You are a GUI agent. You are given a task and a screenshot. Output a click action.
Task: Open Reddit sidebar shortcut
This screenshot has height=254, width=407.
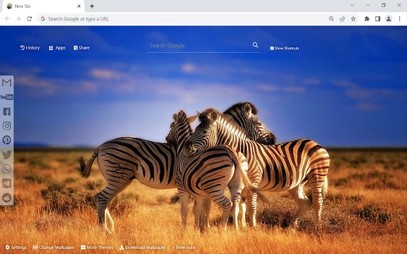[7, 197]
